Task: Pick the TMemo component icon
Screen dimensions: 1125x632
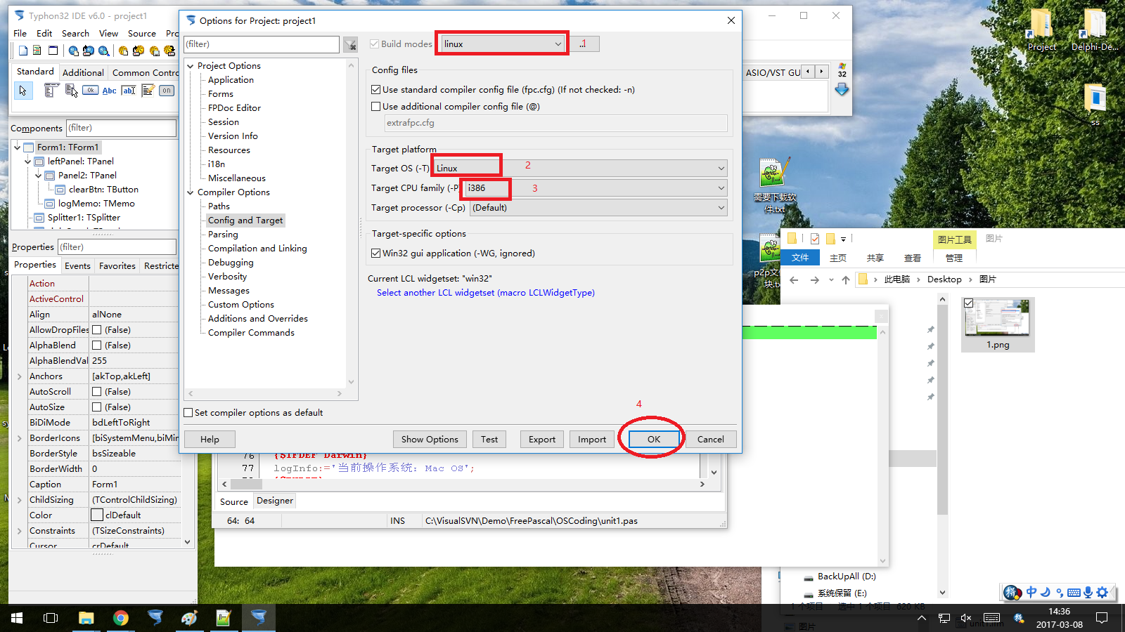Action: pos(148,90)
